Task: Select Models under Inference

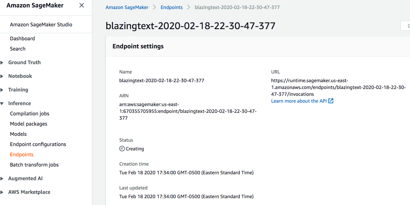Action: (x=18, y=134)
